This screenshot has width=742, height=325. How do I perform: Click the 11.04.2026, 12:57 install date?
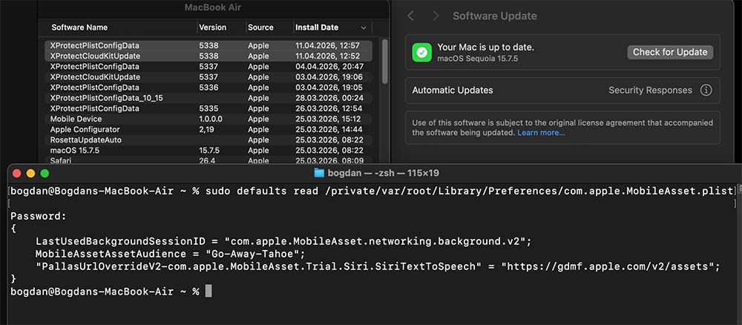pyautogui.click(x=327, y=46)
